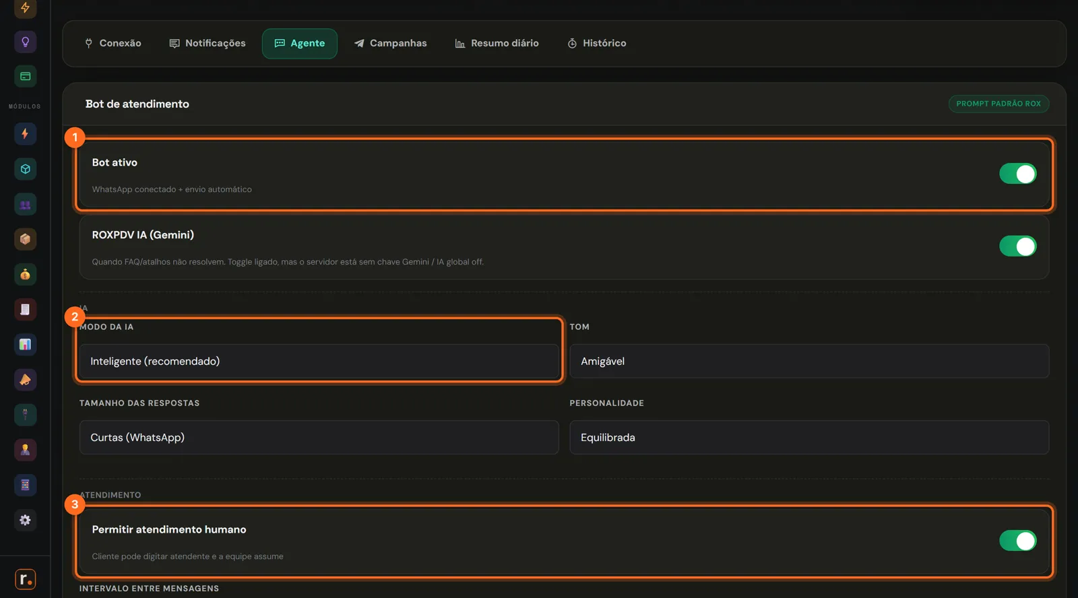
Task: Open the calculator module icon
Action: pyautogui.click(x=25, y=485)
